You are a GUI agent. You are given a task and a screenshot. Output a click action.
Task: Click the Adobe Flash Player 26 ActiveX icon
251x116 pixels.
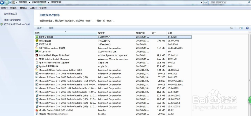tap(37, 55)
